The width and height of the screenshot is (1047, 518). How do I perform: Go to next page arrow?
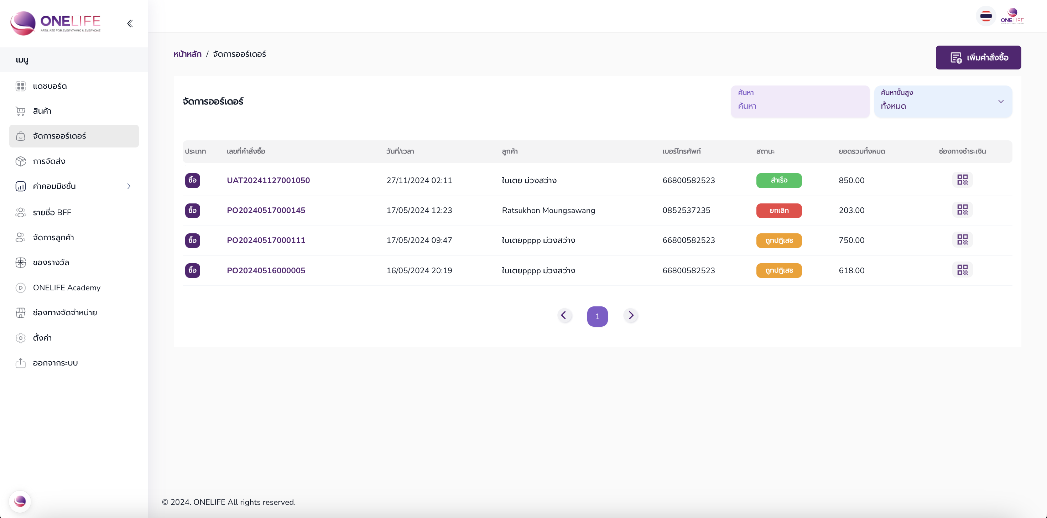click(x=631, y=316)
